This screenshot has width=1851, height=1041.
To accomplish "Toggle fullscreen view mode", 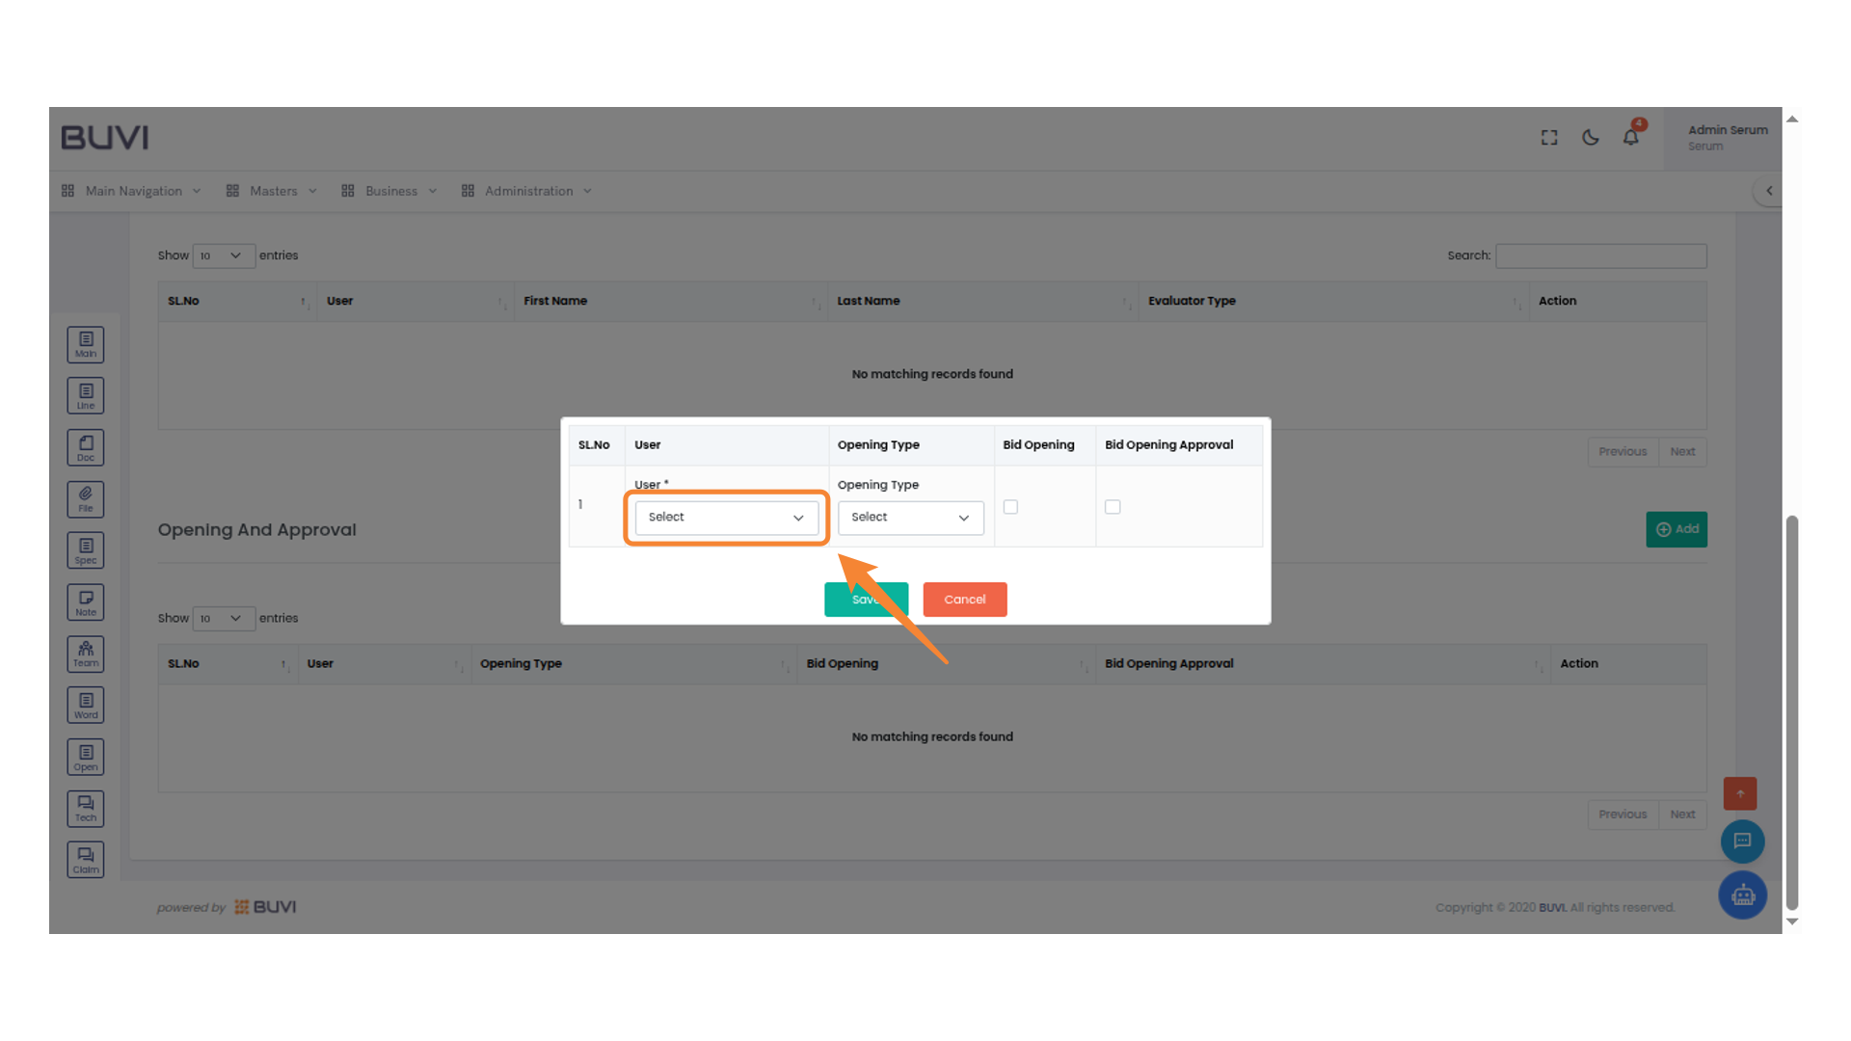I will 1548,138.
